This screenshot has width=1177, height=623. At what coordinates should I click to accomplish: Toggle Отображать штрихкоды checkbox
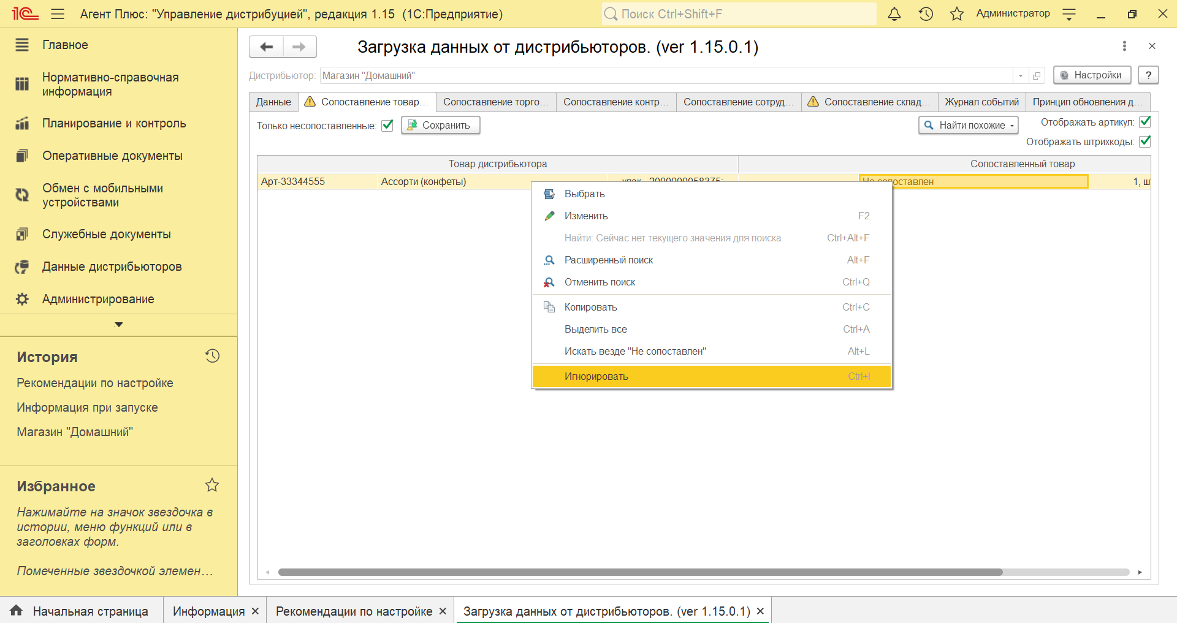tap(1145, 142)
